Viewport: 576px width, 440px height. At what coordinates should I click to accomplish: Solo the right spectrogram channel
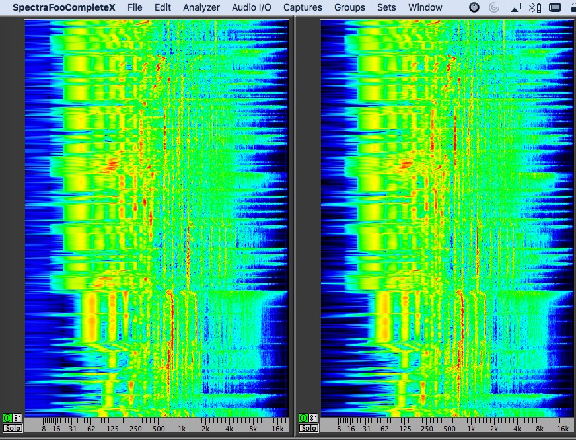pyautogui.click(x=308, y=428)
